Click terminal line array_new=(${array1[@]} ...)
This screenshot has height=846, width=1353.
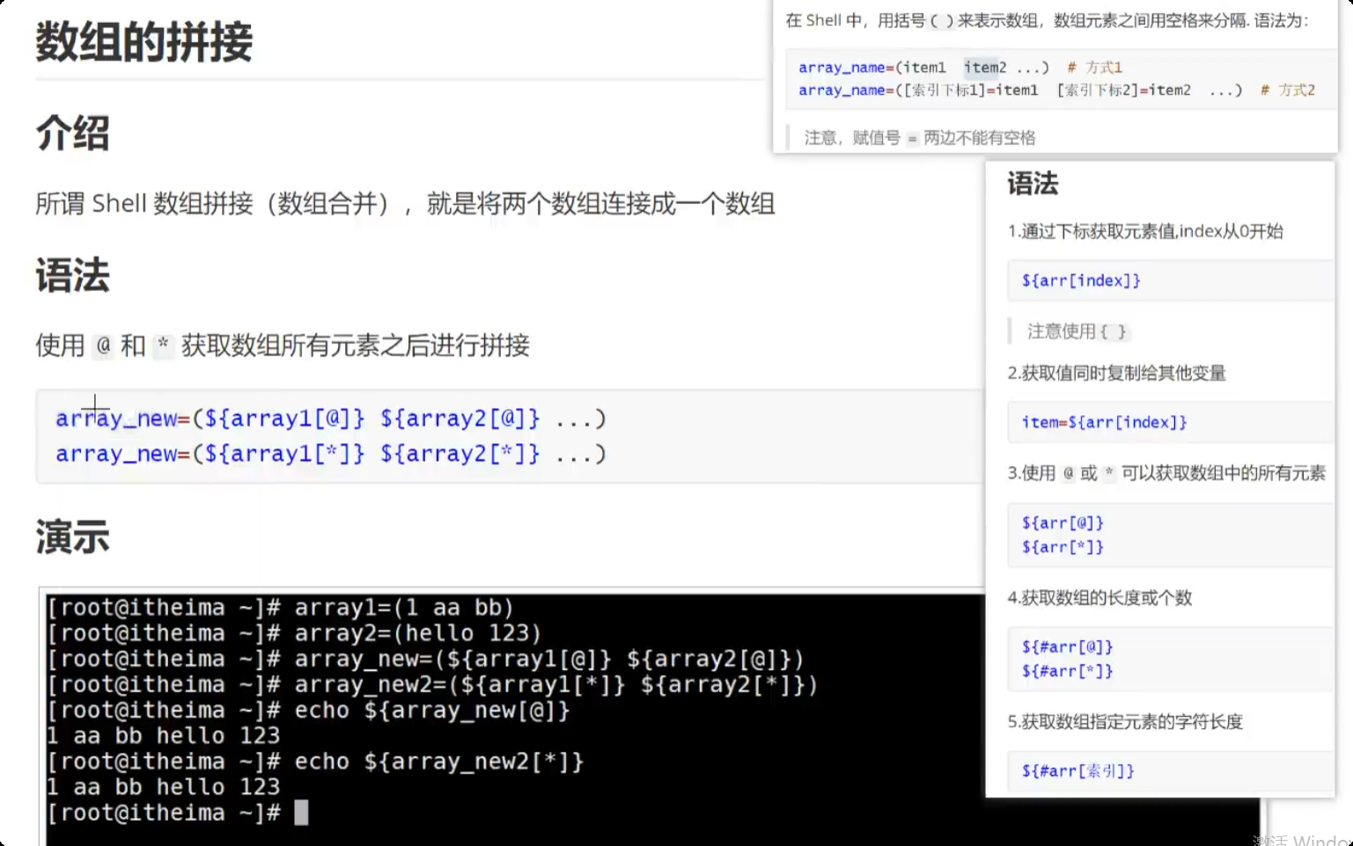click(425, 659)
